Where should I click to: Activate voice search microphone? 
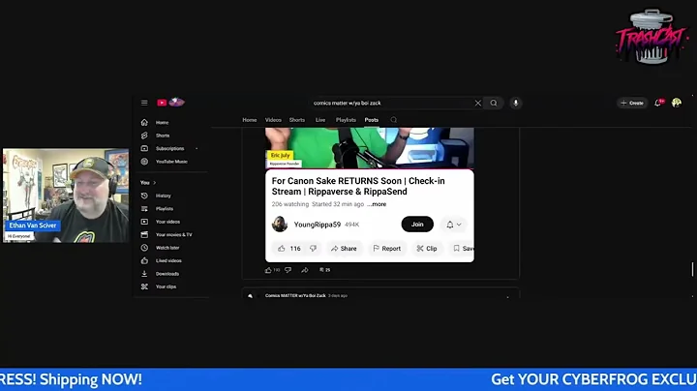coord(516,104)
